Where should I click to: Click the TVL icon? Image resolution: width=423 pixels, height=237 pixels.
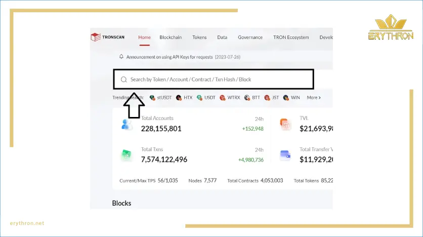tap(285, 125)
